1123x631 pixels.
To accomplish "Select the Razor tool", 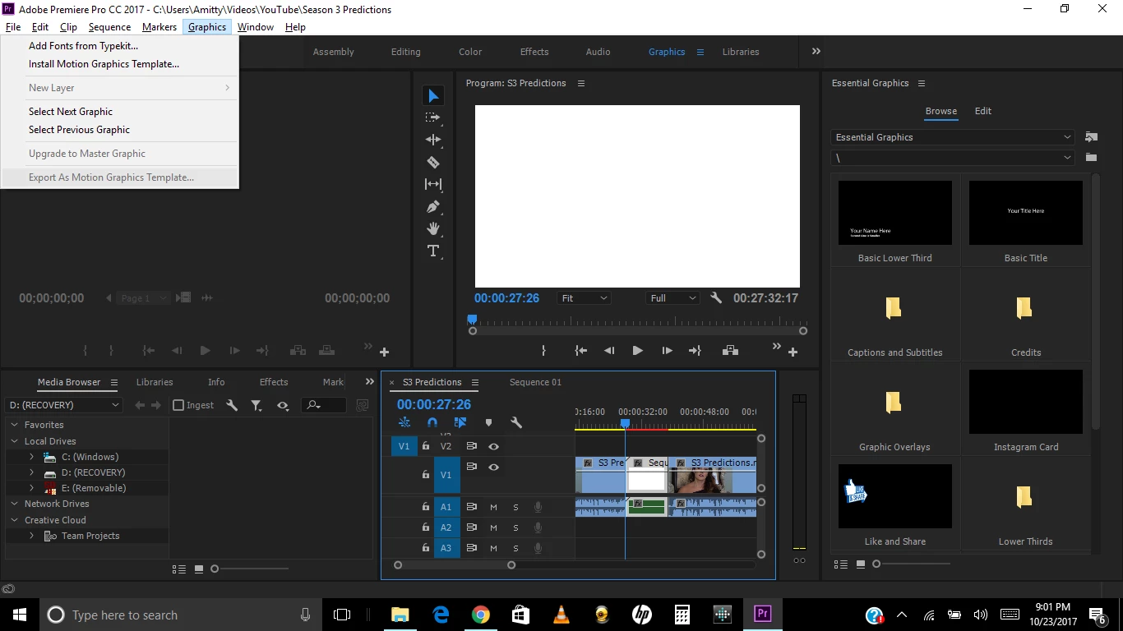I will tap(433, 162).
